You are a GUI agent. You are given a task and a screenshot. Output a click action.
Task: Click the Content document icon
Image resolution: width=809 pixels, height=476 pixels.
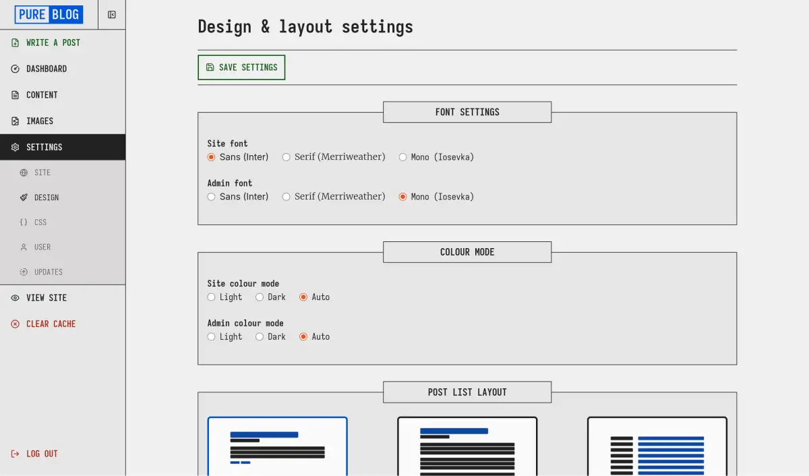click(x=16, y=95)
